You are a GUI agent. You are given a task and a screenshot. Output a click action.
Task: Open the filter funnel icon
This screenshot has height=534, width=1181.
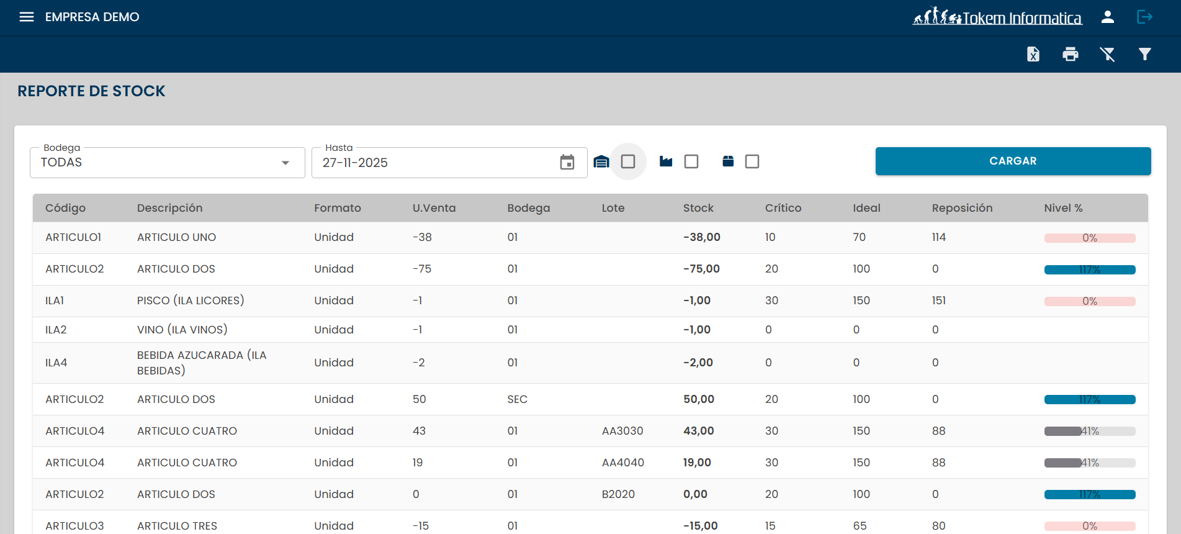1145,55
